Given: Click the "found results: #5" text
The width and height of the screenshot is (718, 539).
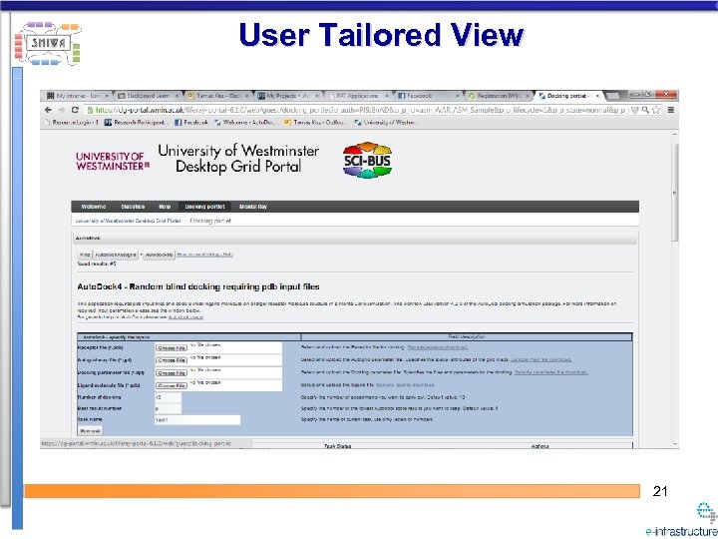Looking at the screenshot, I should coord(97,265).
